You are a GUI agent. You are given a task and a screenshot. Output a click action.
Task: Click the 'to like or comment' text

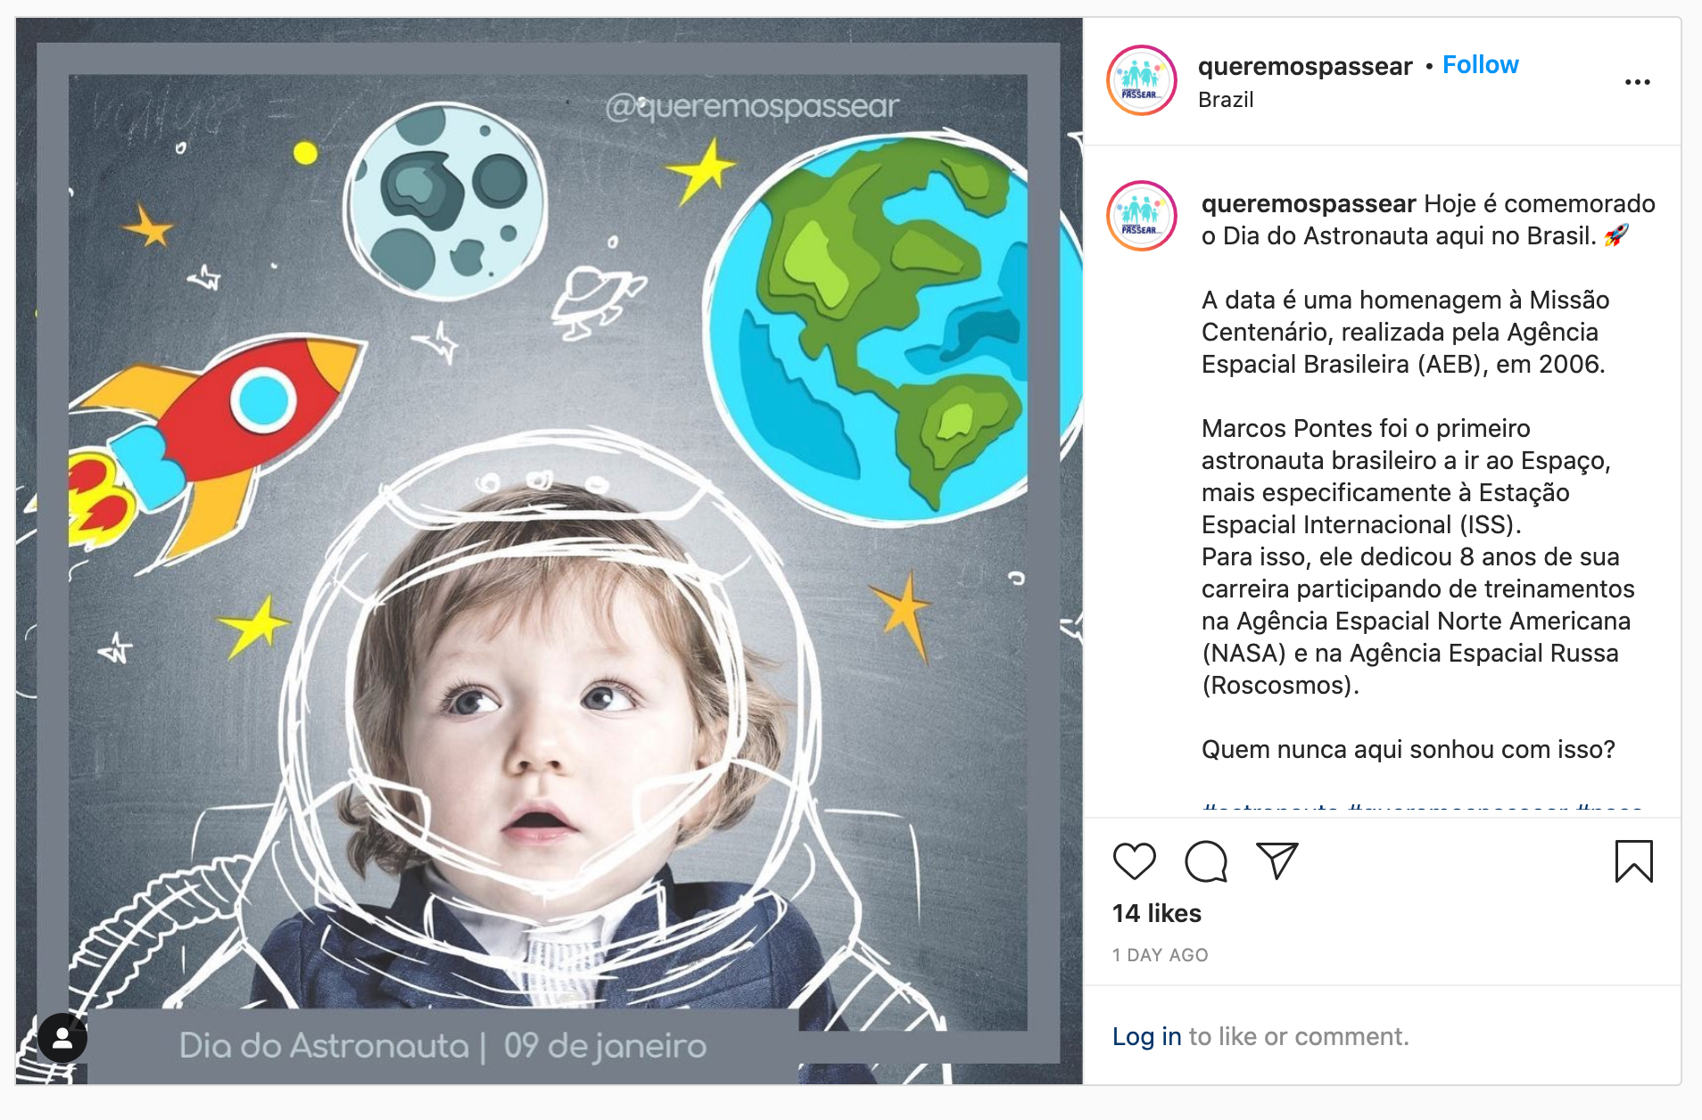tap(1299, 1036)
